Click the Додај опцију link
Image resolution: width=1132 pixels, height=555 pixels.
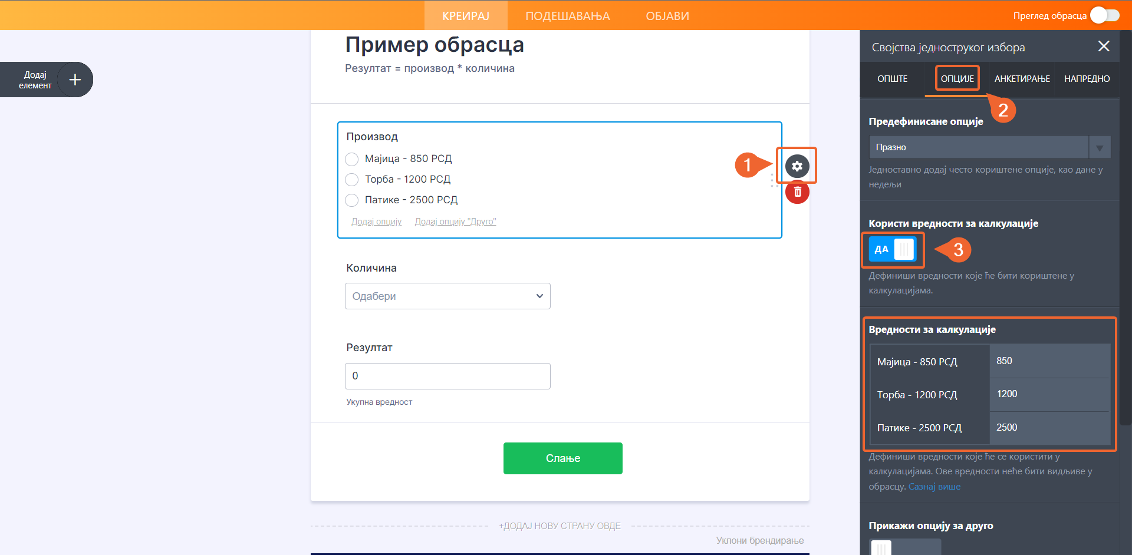[x=376, y=222]
